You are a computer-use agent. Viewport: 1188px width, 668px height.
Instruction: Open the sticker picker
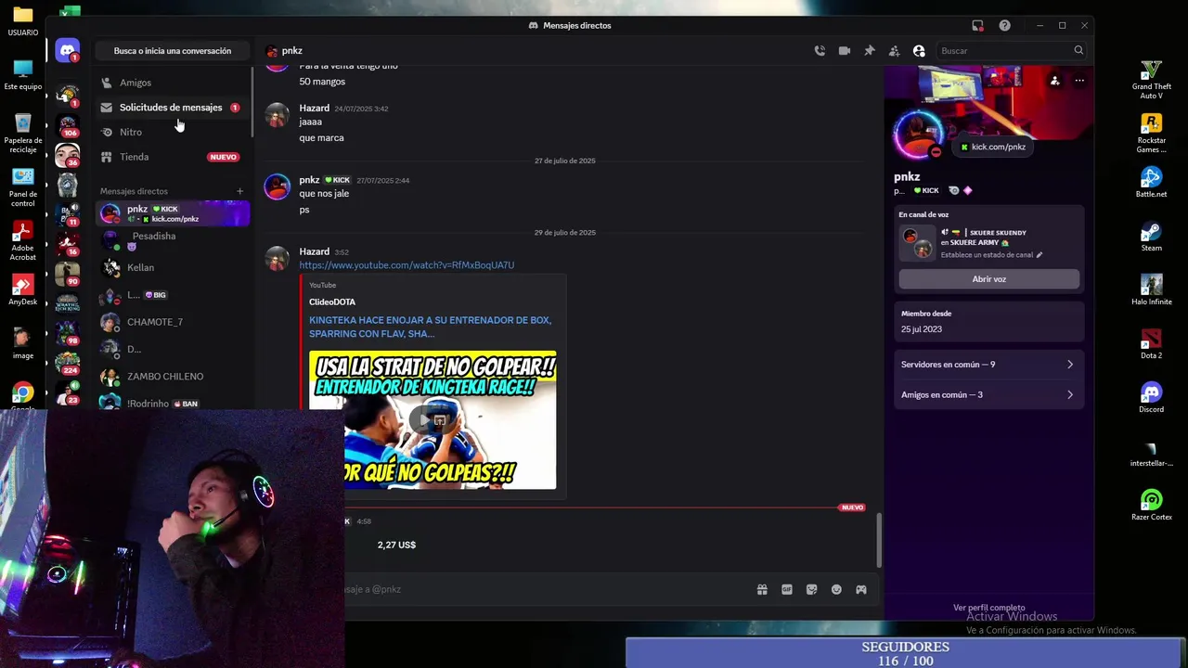(812, 589)
